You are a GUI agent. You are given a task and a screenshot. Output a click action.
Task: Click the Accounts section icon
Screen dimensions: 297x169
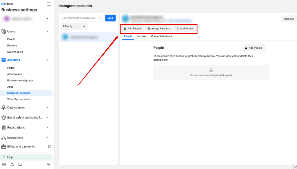tap(3, 60)
